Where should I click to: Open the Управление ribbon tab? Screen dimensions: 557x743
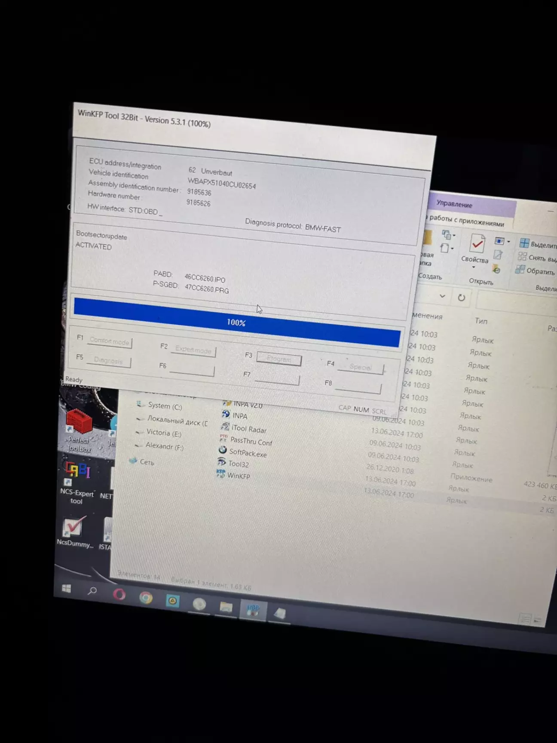pos(454,204)
